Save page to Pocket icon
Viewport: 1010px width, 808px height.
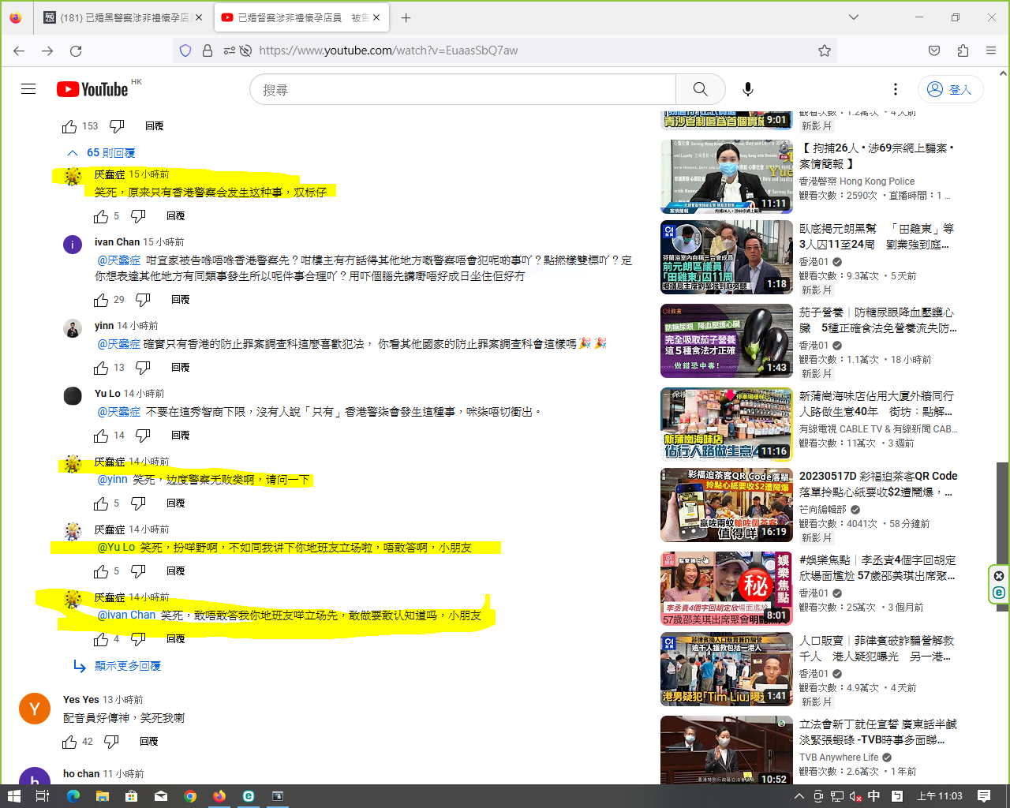coord(934,50)
